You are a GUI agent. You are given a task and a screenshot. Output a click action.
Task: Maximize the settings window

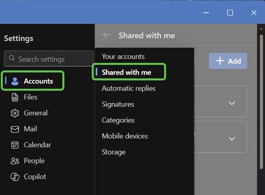tap(230, 13)
